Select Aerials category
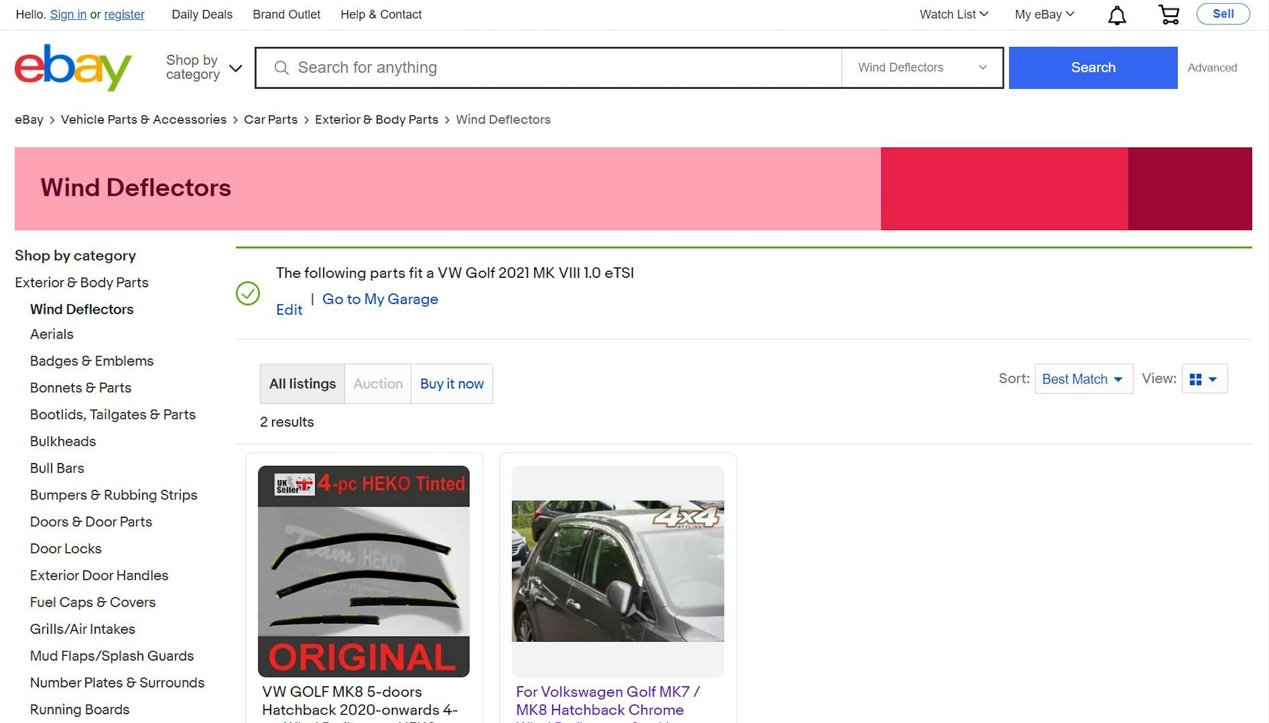This screenshot has height=723, width=1269. click(52, 334)
